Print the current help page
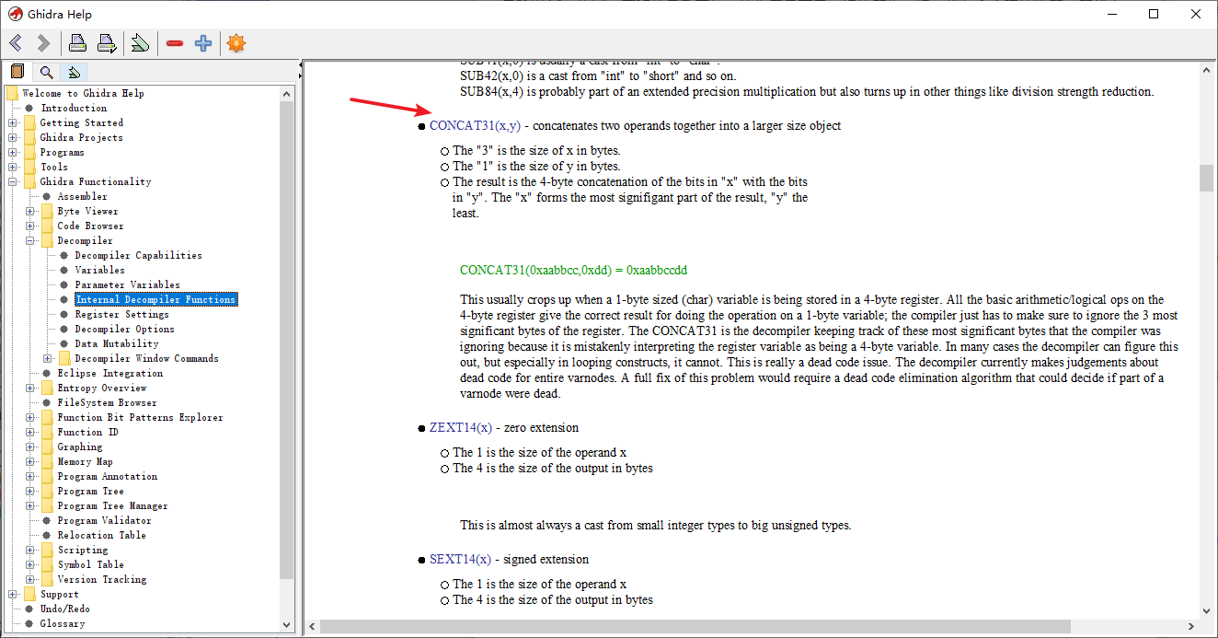The width and height of the screenshot is (1218, 638). [78, 43]
